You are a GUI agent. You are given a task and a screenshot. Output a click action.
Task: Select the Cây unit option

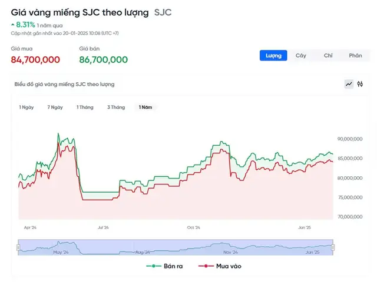pos(301,55)
